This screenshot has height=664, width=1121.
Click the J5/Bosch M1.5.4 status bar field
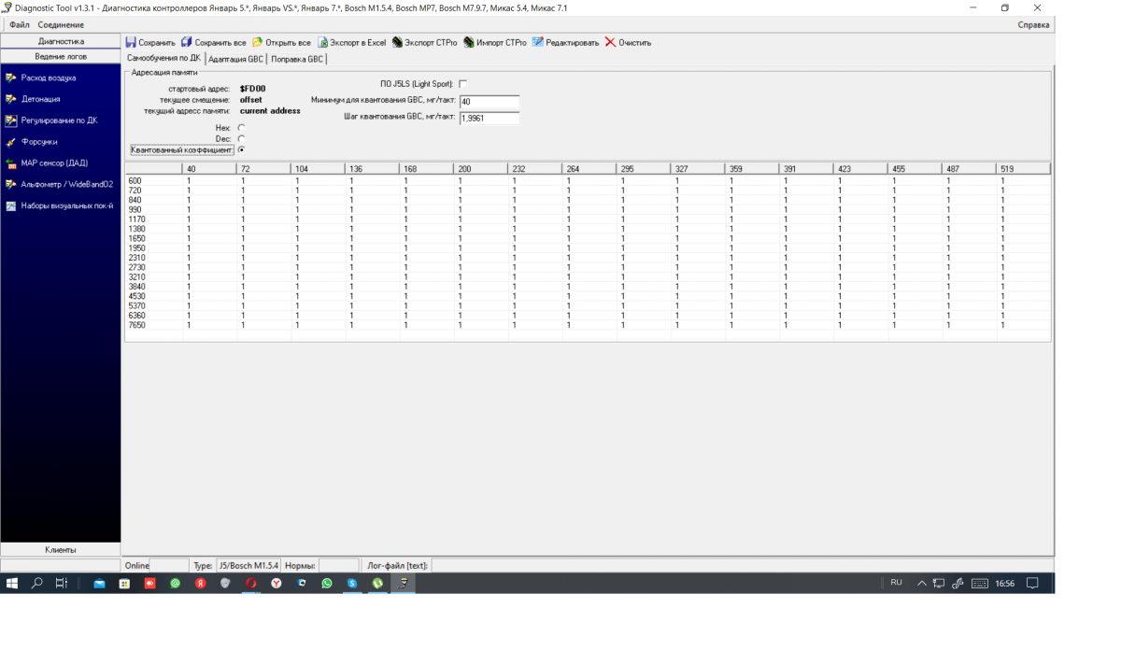tap(248, 565)
